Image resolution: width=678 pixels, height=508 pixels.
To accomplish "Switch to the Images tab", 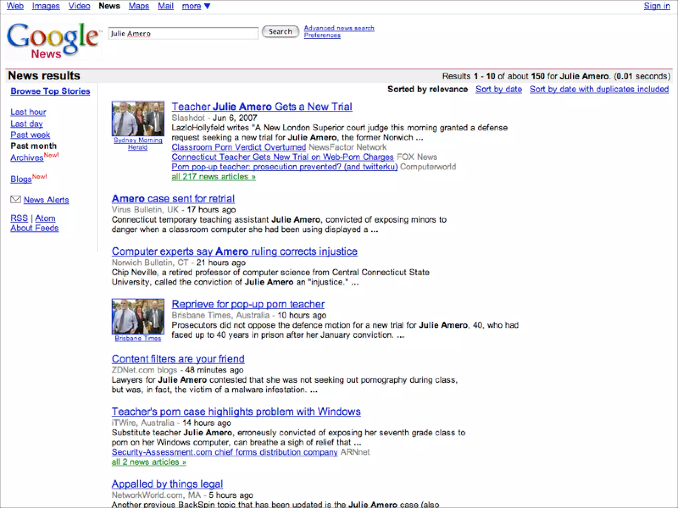I will click(x=46, y=6).
